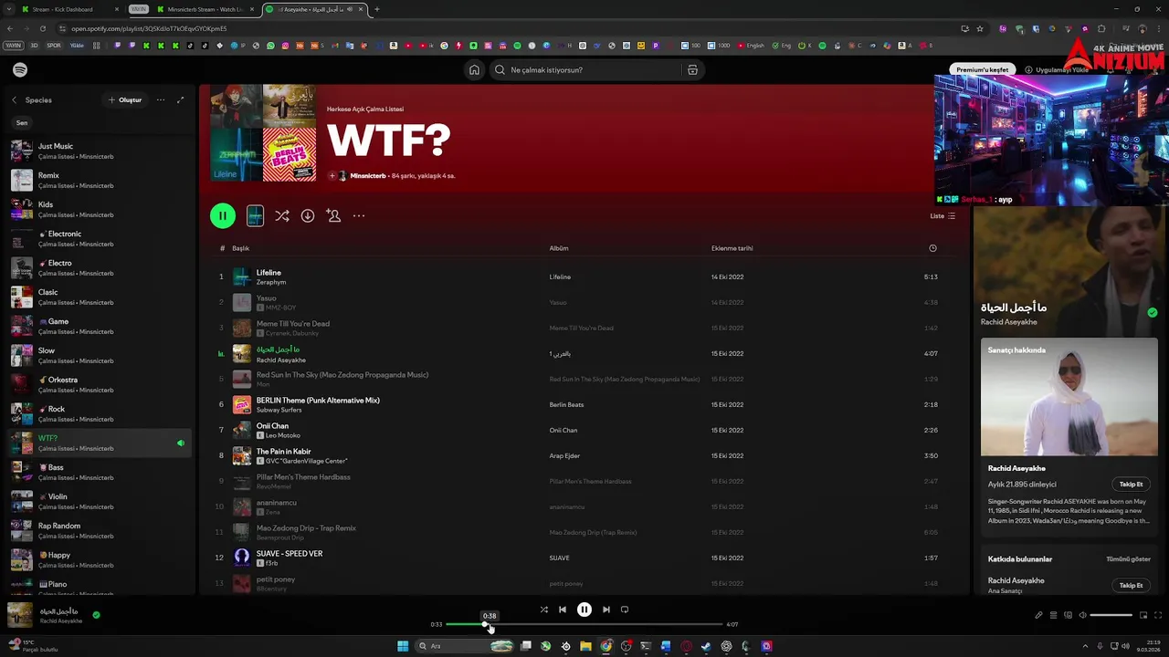
Task: Open the Berlin Beats album link
Action: tap(566, 404)
